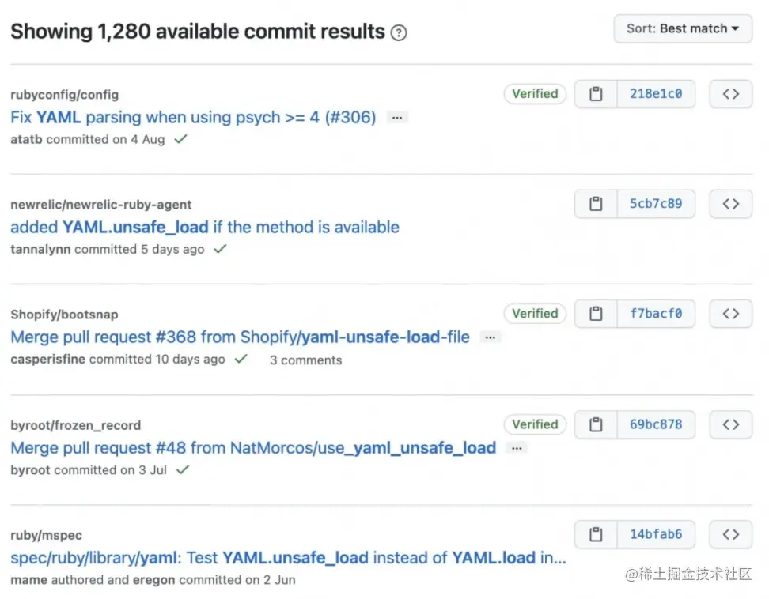Copy full SHA for commit f7bacf0
The image size is (769, 599).
tap(596, 314)
